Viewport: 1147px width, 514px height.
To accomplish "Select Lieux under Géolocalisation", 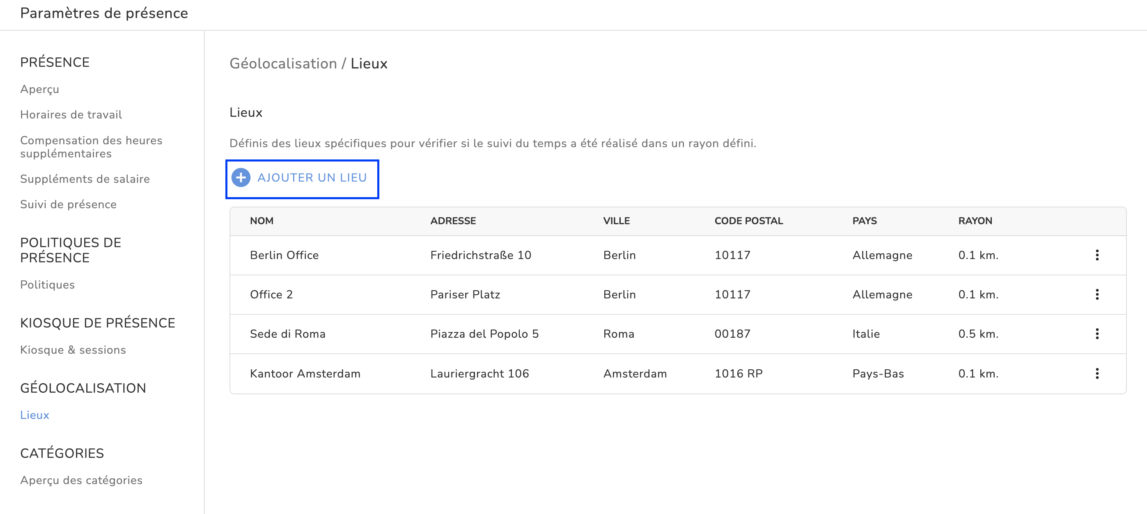I will (35, 415).
